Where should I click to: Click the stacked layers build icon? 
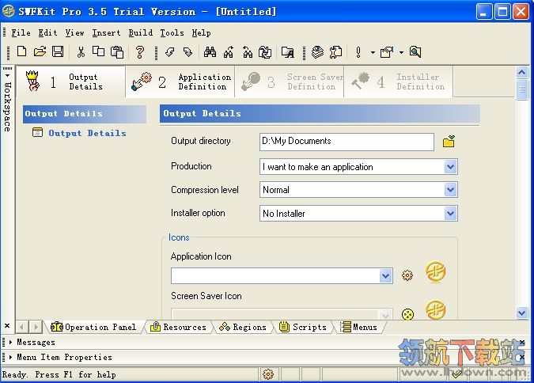pyautogui.click(x=317, y=52)
